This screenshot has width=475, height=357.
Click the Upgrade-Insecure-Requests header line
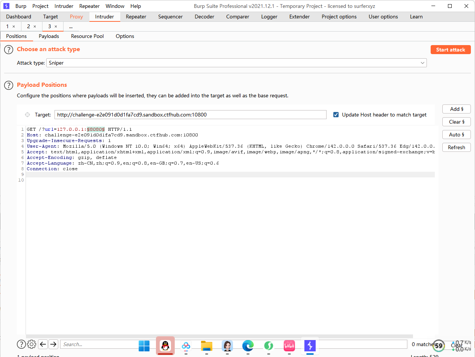[x=69, y=141]
